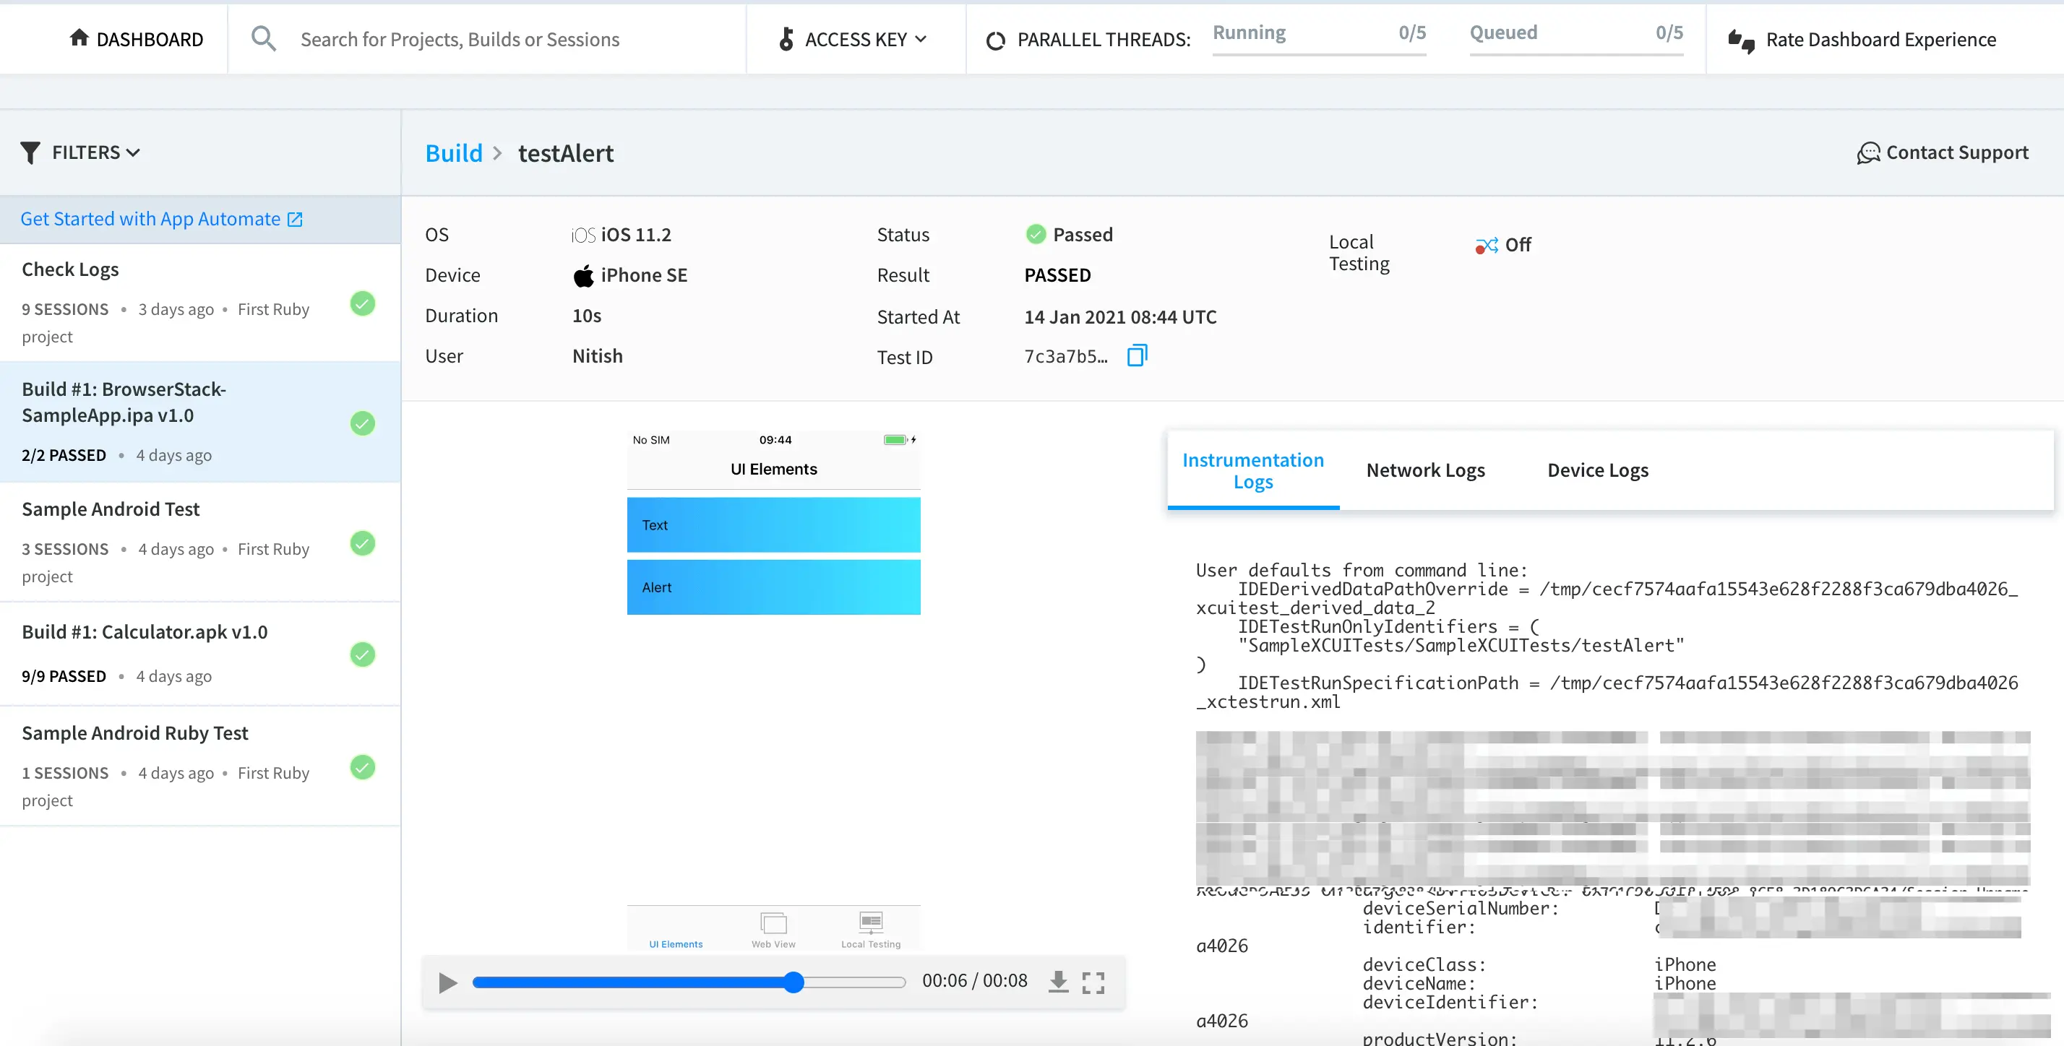Click the filter funnel icon
Image resolution: width=2064 pixels, height=1046 pixels.
pos(30,152)
